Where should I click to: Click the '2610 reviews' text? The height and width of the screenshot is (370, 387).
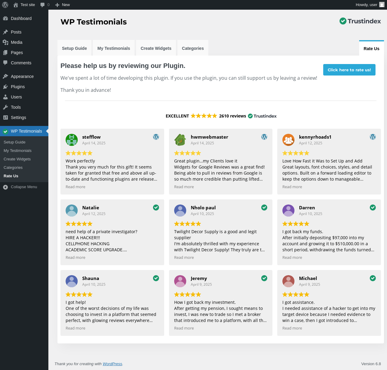[x=233, y=116]
